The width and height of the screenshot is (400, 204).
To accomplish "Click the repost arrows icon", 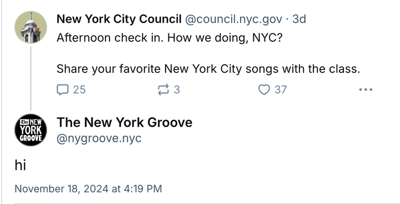I will coord(163,89).
